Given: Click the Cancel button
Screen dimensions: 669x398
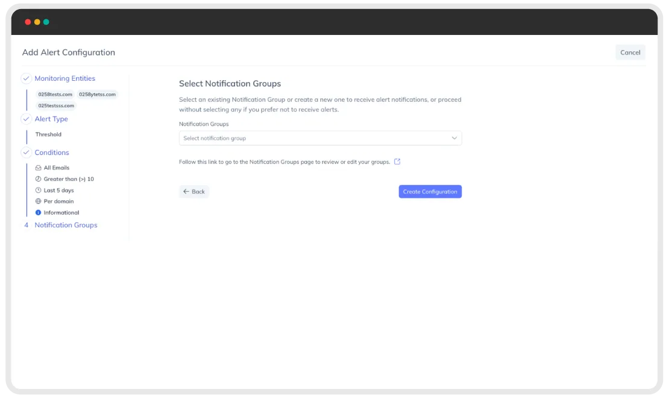Looking at the screenshot, I should tap(630, 52).
